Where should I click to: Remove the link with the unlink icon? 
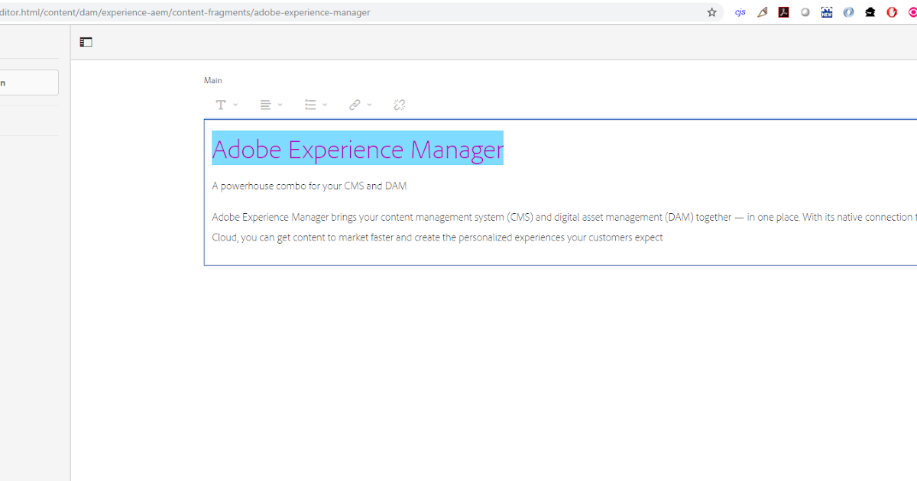click(x=399, y=105)
